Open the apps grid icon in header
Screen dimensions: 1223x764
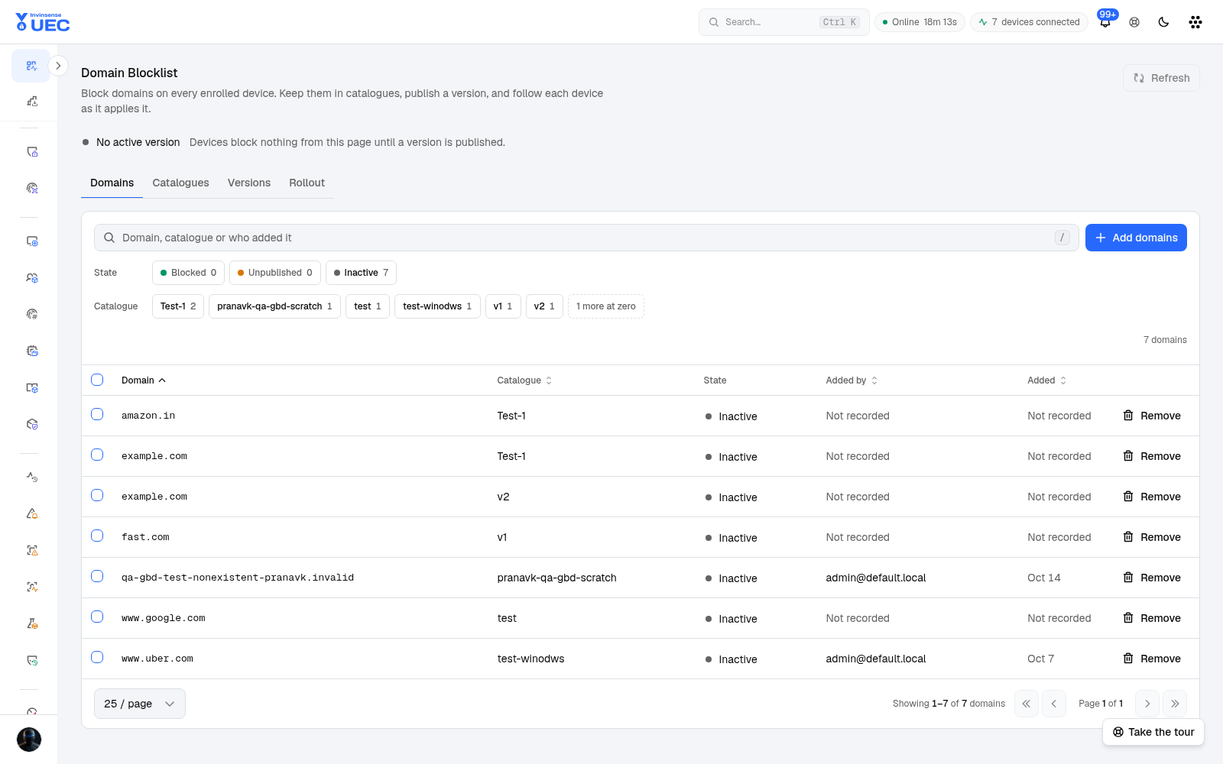click(1195, 22)
